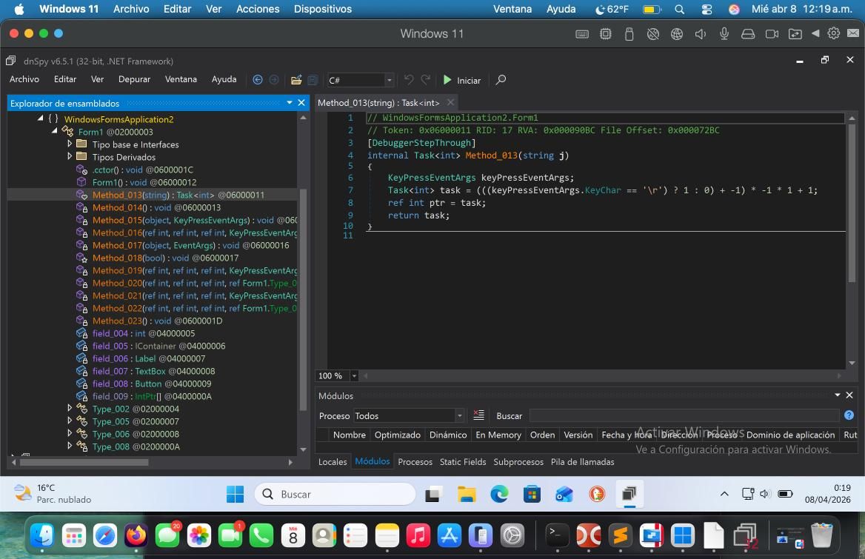Close the Method_013 document tab
The image size is (865, 559).
pos(450,103)
